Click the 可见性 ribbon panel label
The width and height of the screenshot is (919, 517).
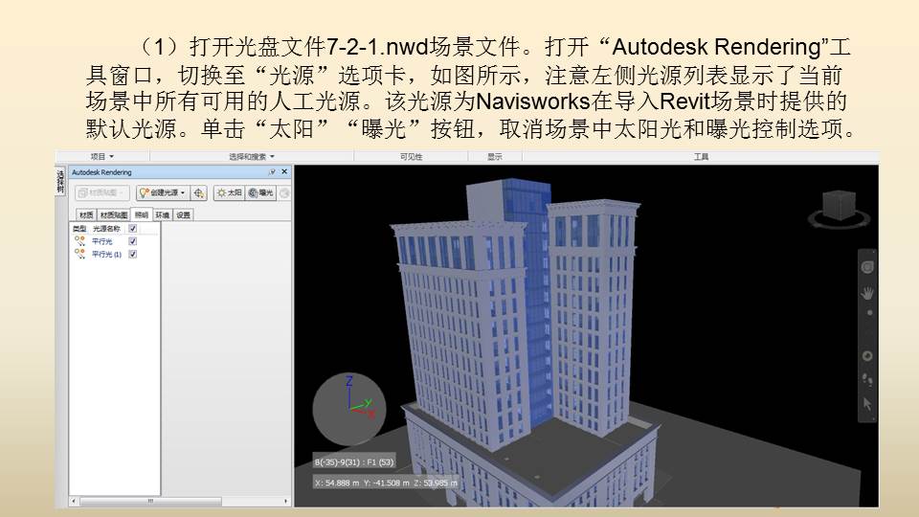[412, 156]
